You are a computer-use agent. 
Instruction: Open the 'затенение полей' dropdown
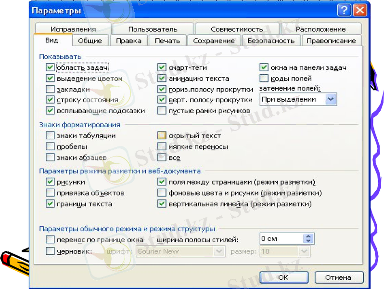point(331,99)
